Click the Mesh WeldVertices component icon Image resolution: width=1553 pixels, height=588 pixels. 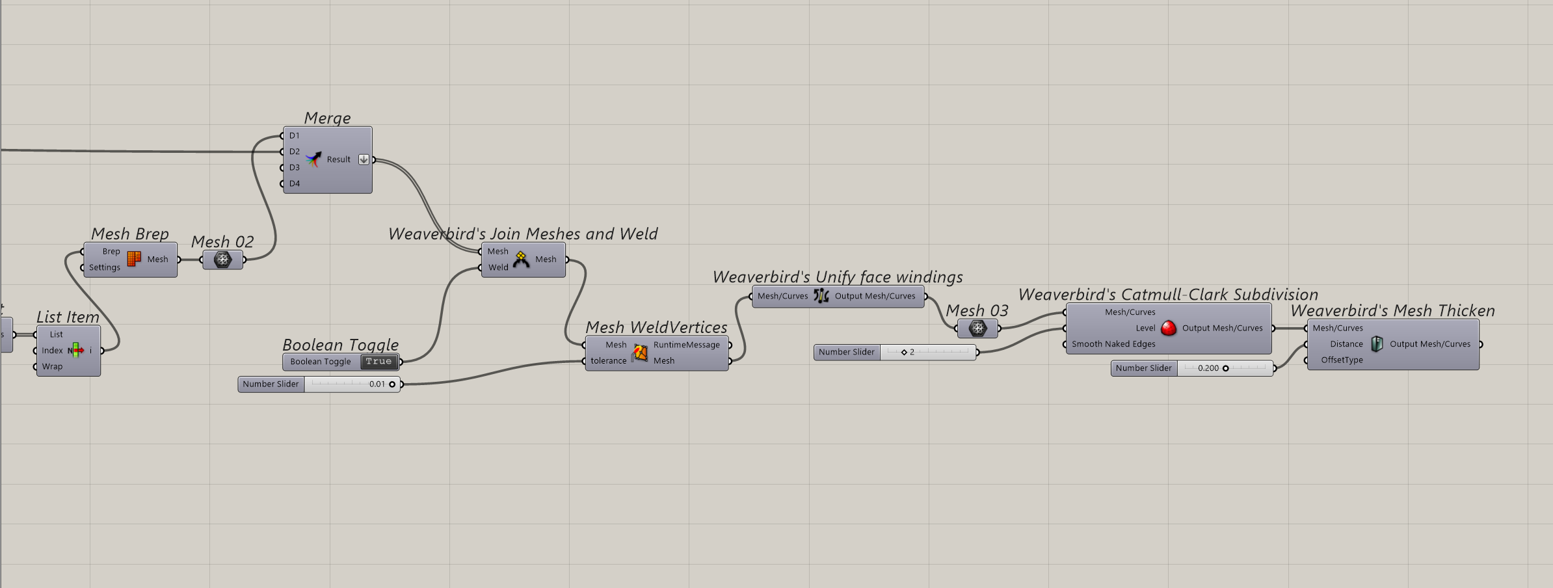pyautogui.click(x=640, y=353)
